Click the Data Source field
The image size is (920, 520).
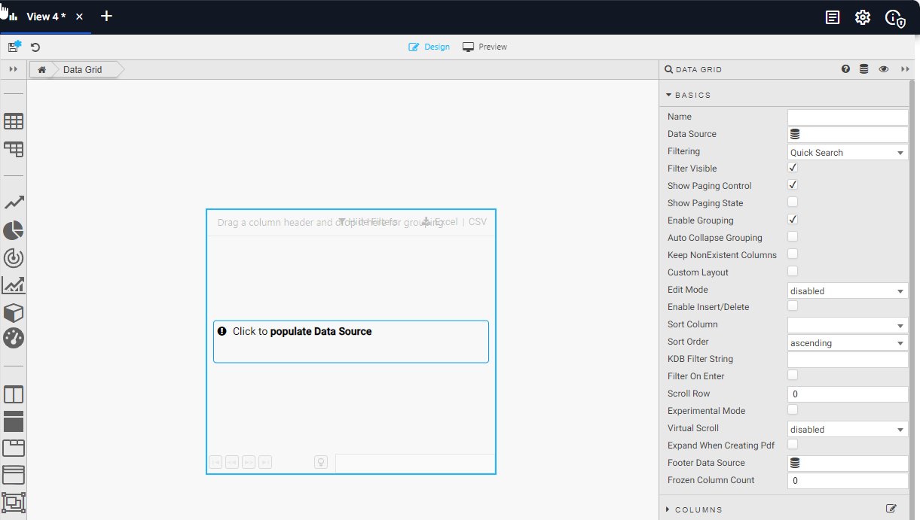(x=848, y=134)
